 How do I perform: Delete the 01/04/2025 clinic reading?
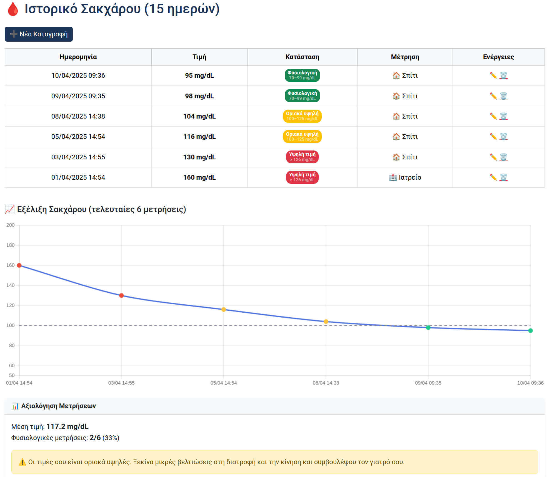coord(503,177)
